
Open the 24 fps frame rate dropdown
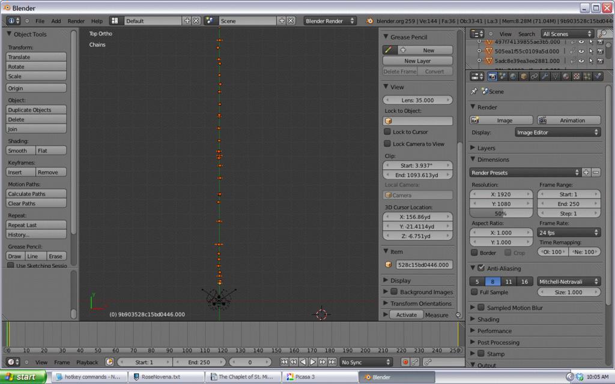(569, 233)
